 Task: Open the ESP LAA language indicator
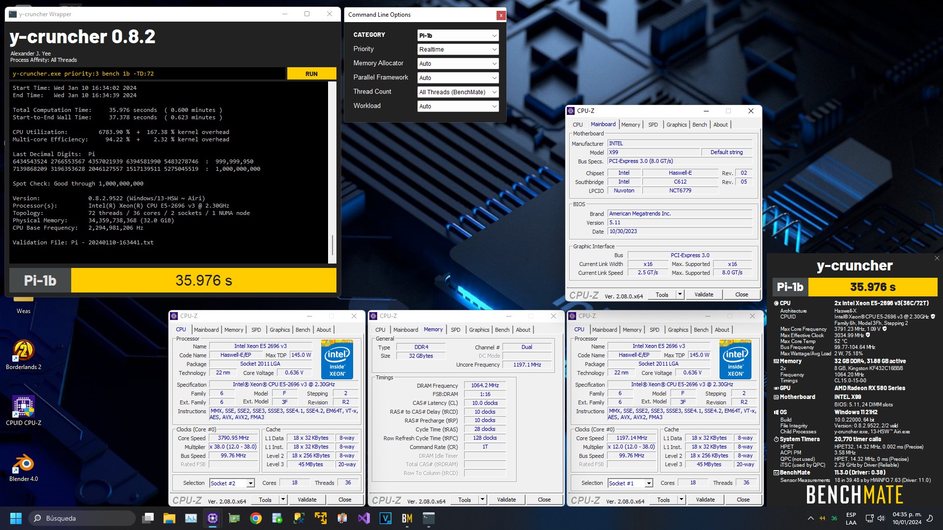coord(851,518)
